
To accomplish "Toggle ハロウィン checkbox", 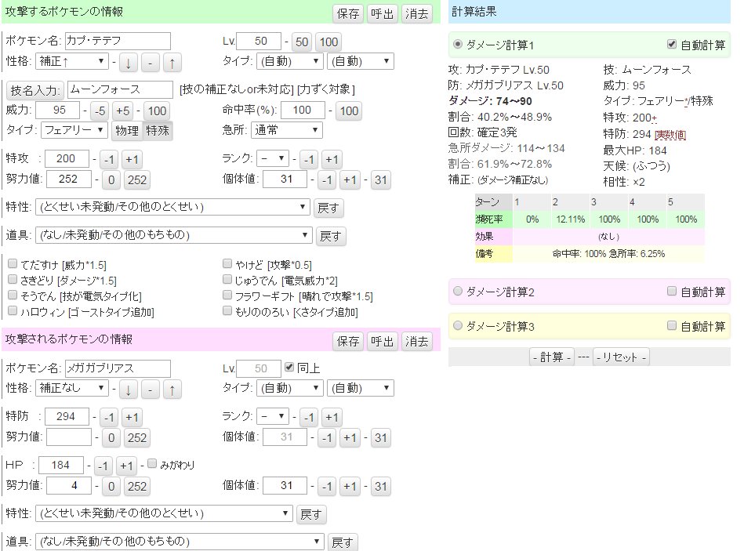I will (13, 310).
